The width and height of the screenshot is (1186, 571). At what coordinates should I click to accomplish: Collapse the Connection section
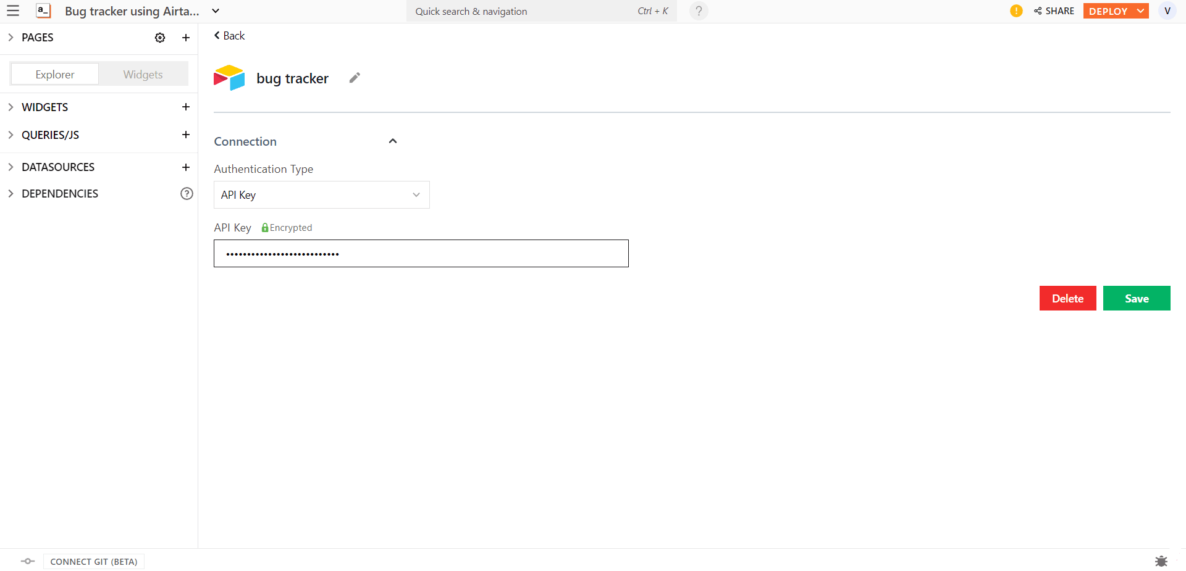coord(393,141)
